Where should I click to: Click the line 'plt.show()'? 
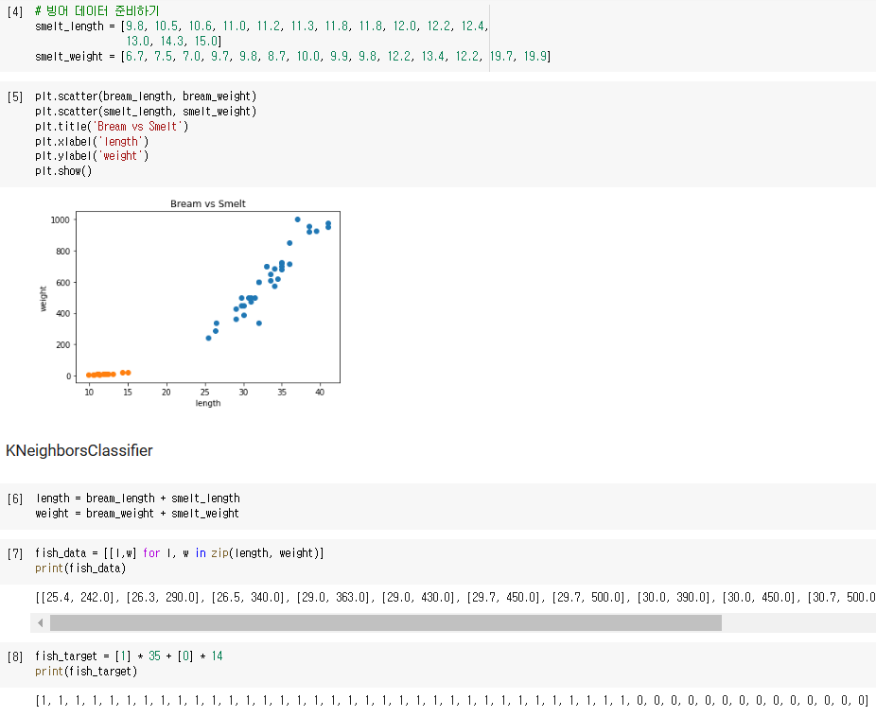click(x=63, y=171)
